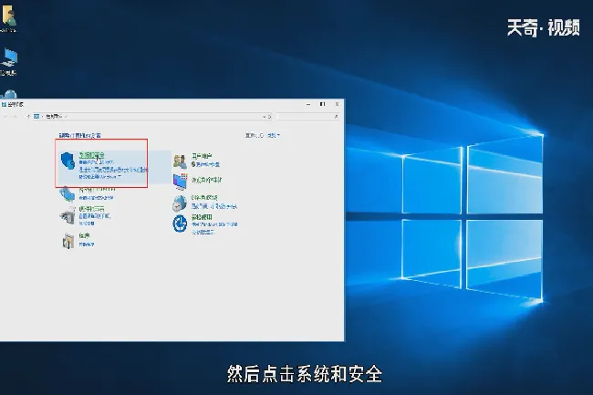Click the Network and Internet globe icon

[x=67, y=194]
